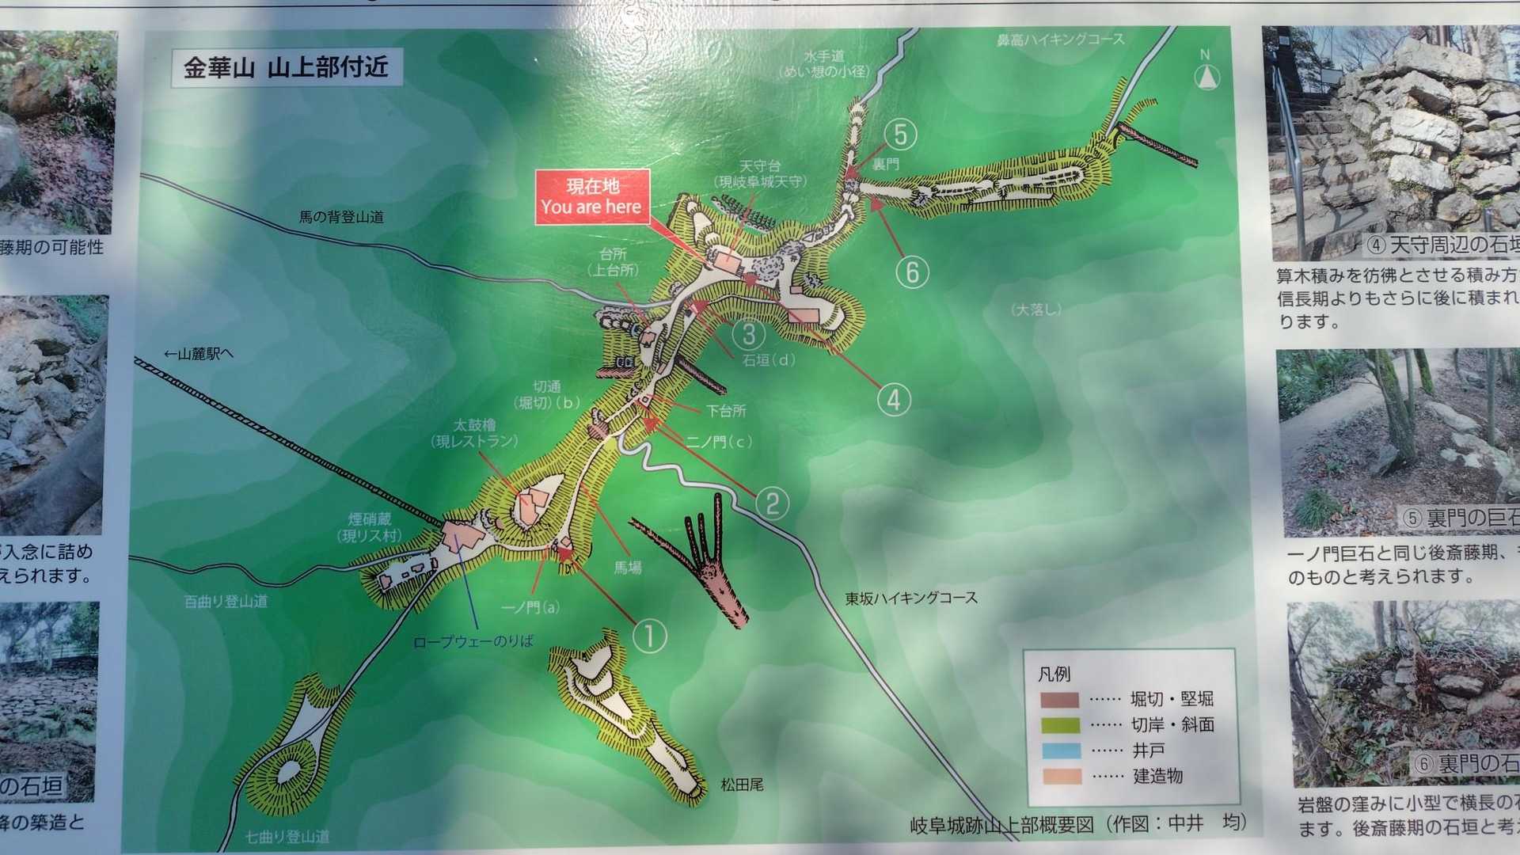Image resolution: width=1520 pixels, height=855 pixels.
Task: Click the north compass arrow icon
Action: tap(1206, 76)
